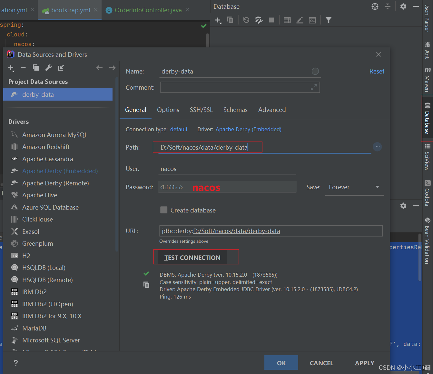
Task: Click the add data source plus icon
Action: [11, 68]
